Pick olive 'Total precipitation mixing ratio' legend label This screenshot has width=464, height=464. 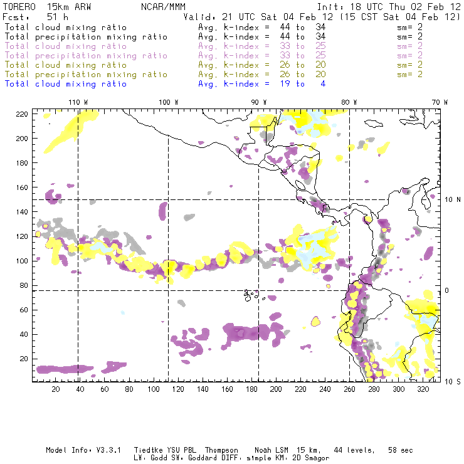click(86, 74)
